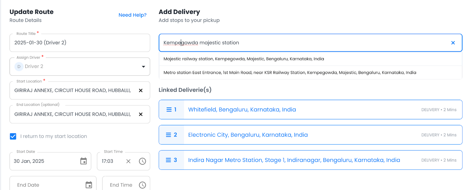Grab the drag handle for Indira Nagar delivery
This screenshot has width=471, height=190.
(169, 160)
